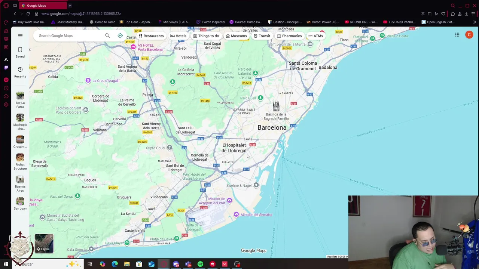The width and height of the screenshot is (479, 269).
Task: Open recent place San Juan
Action: (20, 204)
